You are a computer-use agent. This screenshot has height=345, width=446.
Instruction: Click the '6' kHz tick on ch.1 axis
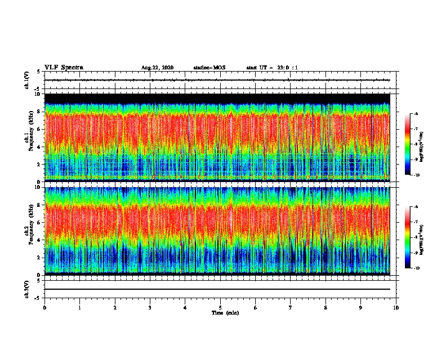tap(39, 129)
